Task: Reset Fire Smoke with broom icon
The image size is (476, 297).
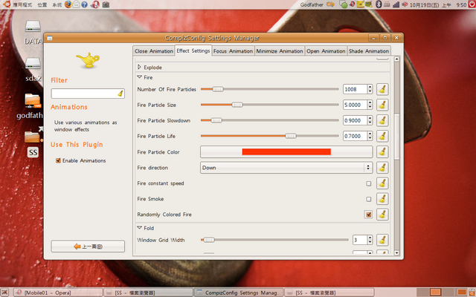Action: (x=382, y=199)
